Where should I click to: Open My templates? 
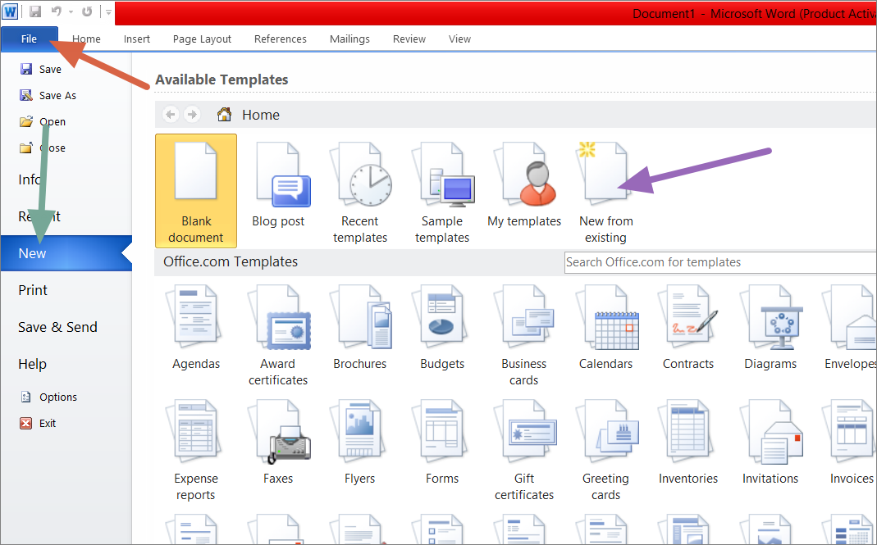click(524, 187)
